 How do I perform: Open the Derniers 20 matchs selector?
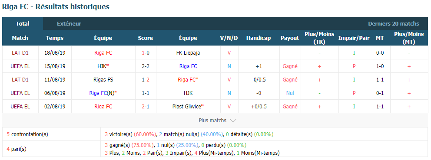[x=394, y=23]
